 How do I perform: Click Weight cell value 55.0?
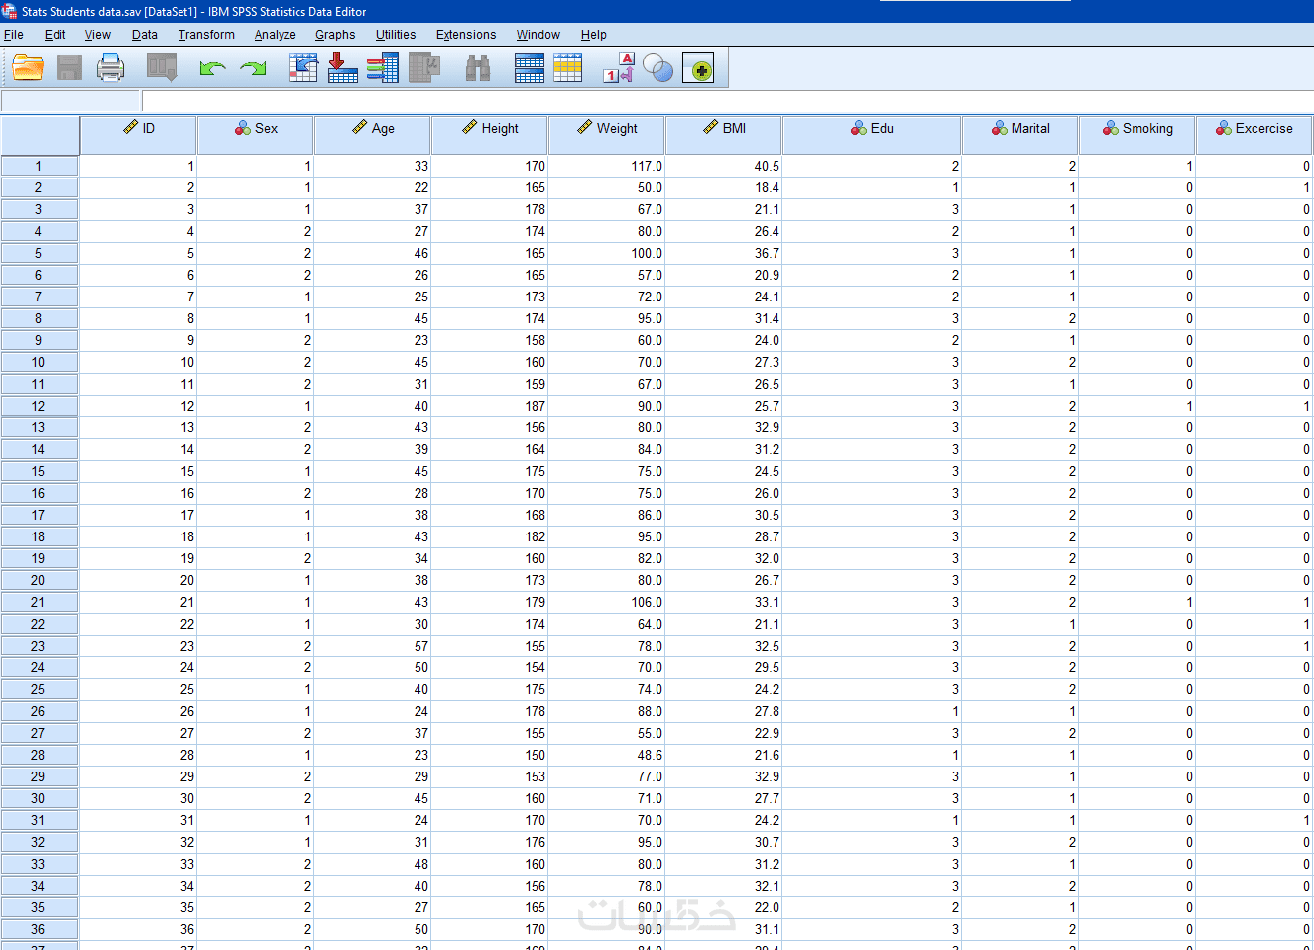pos(607,733)
